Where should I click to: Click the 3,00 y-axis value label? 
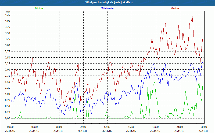coord(8,45)
